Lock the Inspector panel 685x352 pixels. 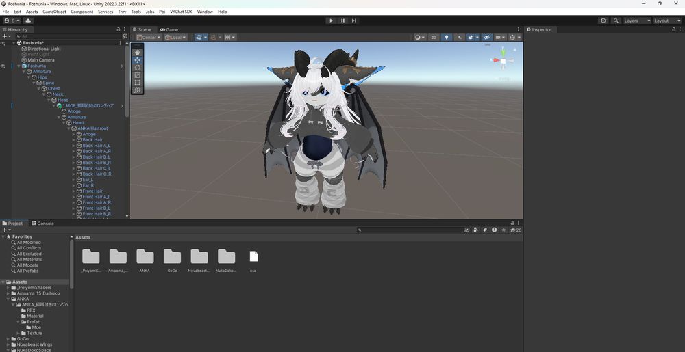coord(674,29)
